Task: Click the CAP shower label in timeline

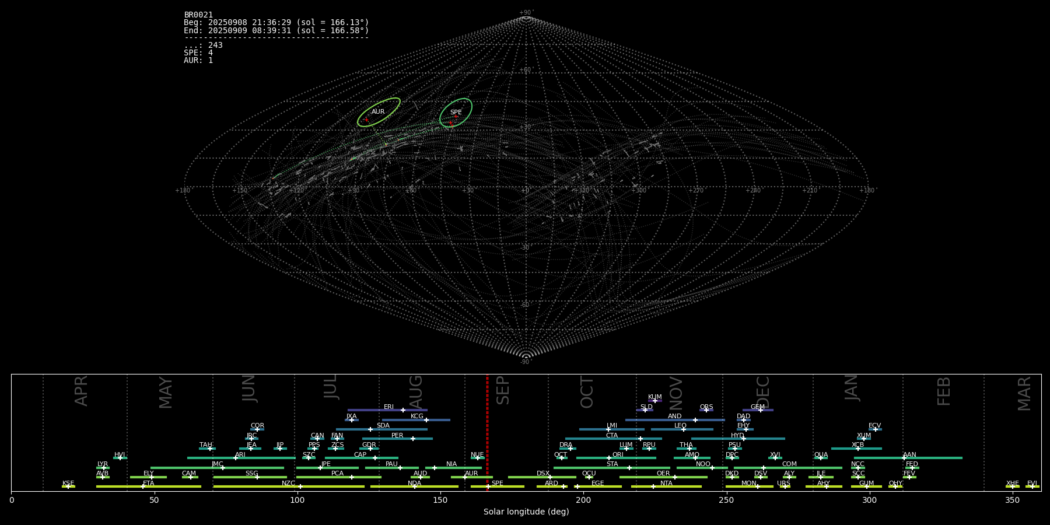Action: coord(360,455)
